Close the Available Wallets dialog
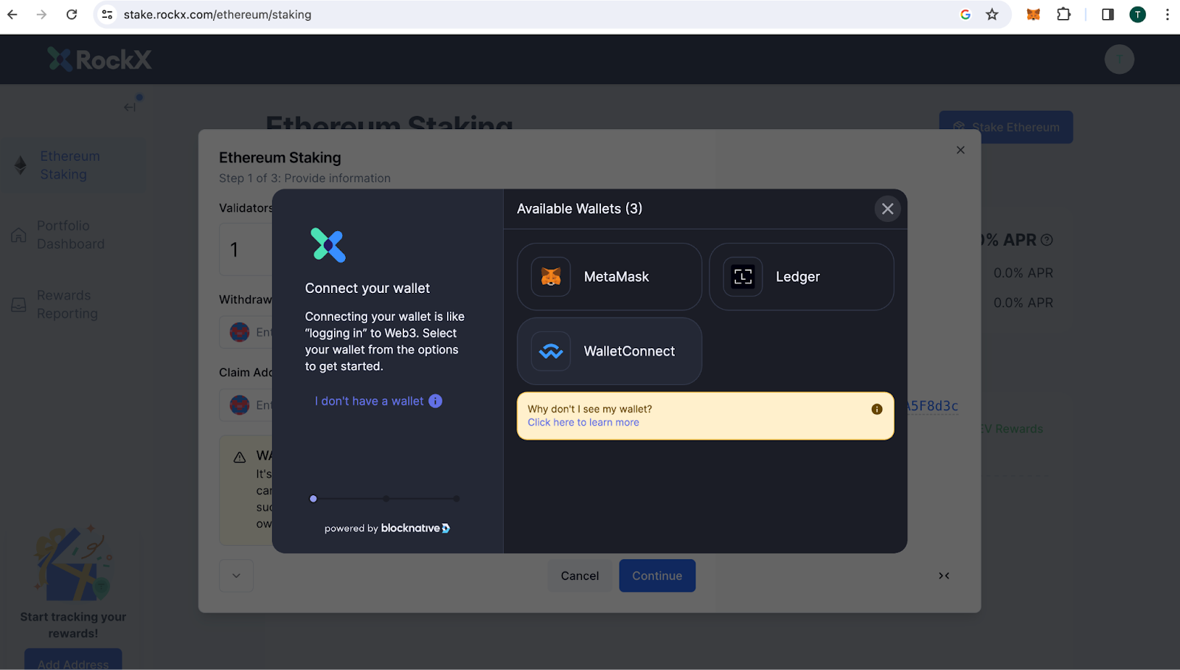The height and width of the screenshot is (670, 1180). 887,209
